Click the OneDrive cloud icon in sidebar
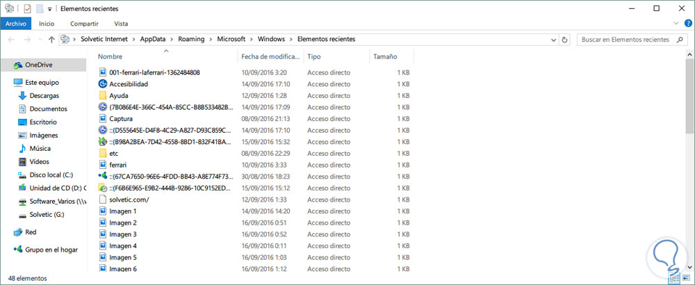 (x=18, y=65)
